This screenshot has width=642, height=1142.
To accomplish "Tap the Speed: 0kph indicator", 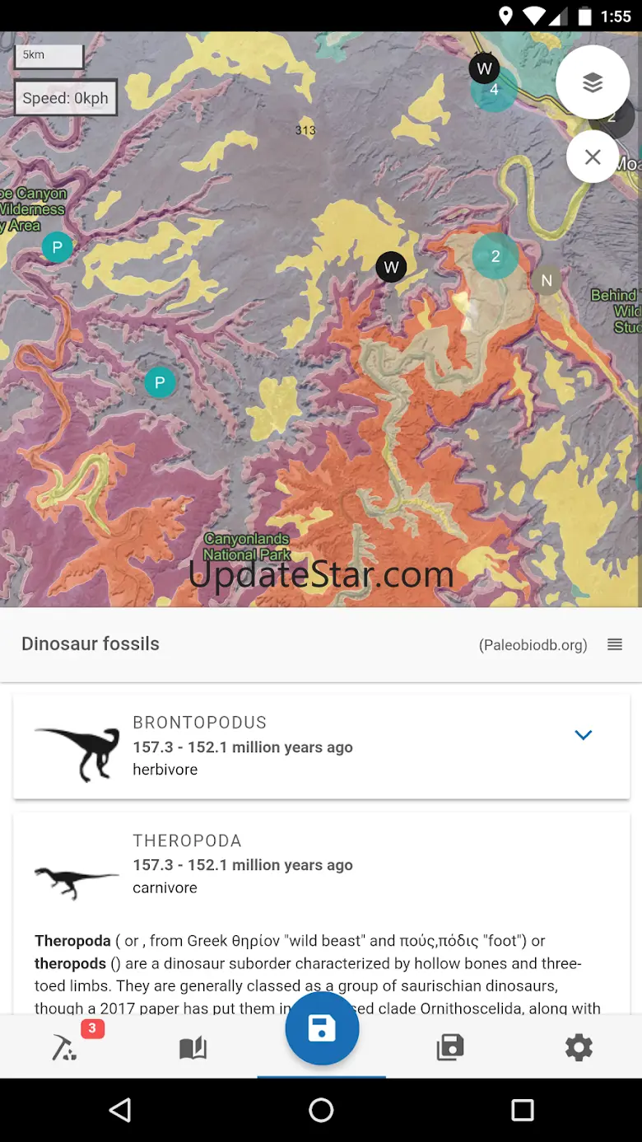I will click(x=66, y=98).
